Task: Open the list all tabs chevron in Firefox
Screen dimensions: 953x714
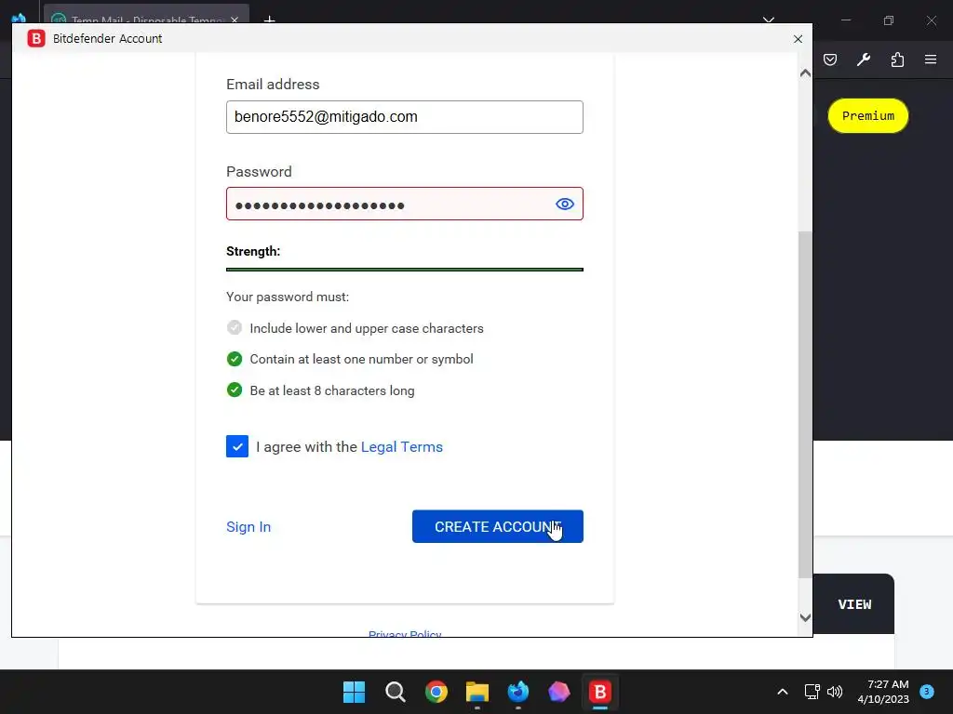Action: (x=769, y=20)
